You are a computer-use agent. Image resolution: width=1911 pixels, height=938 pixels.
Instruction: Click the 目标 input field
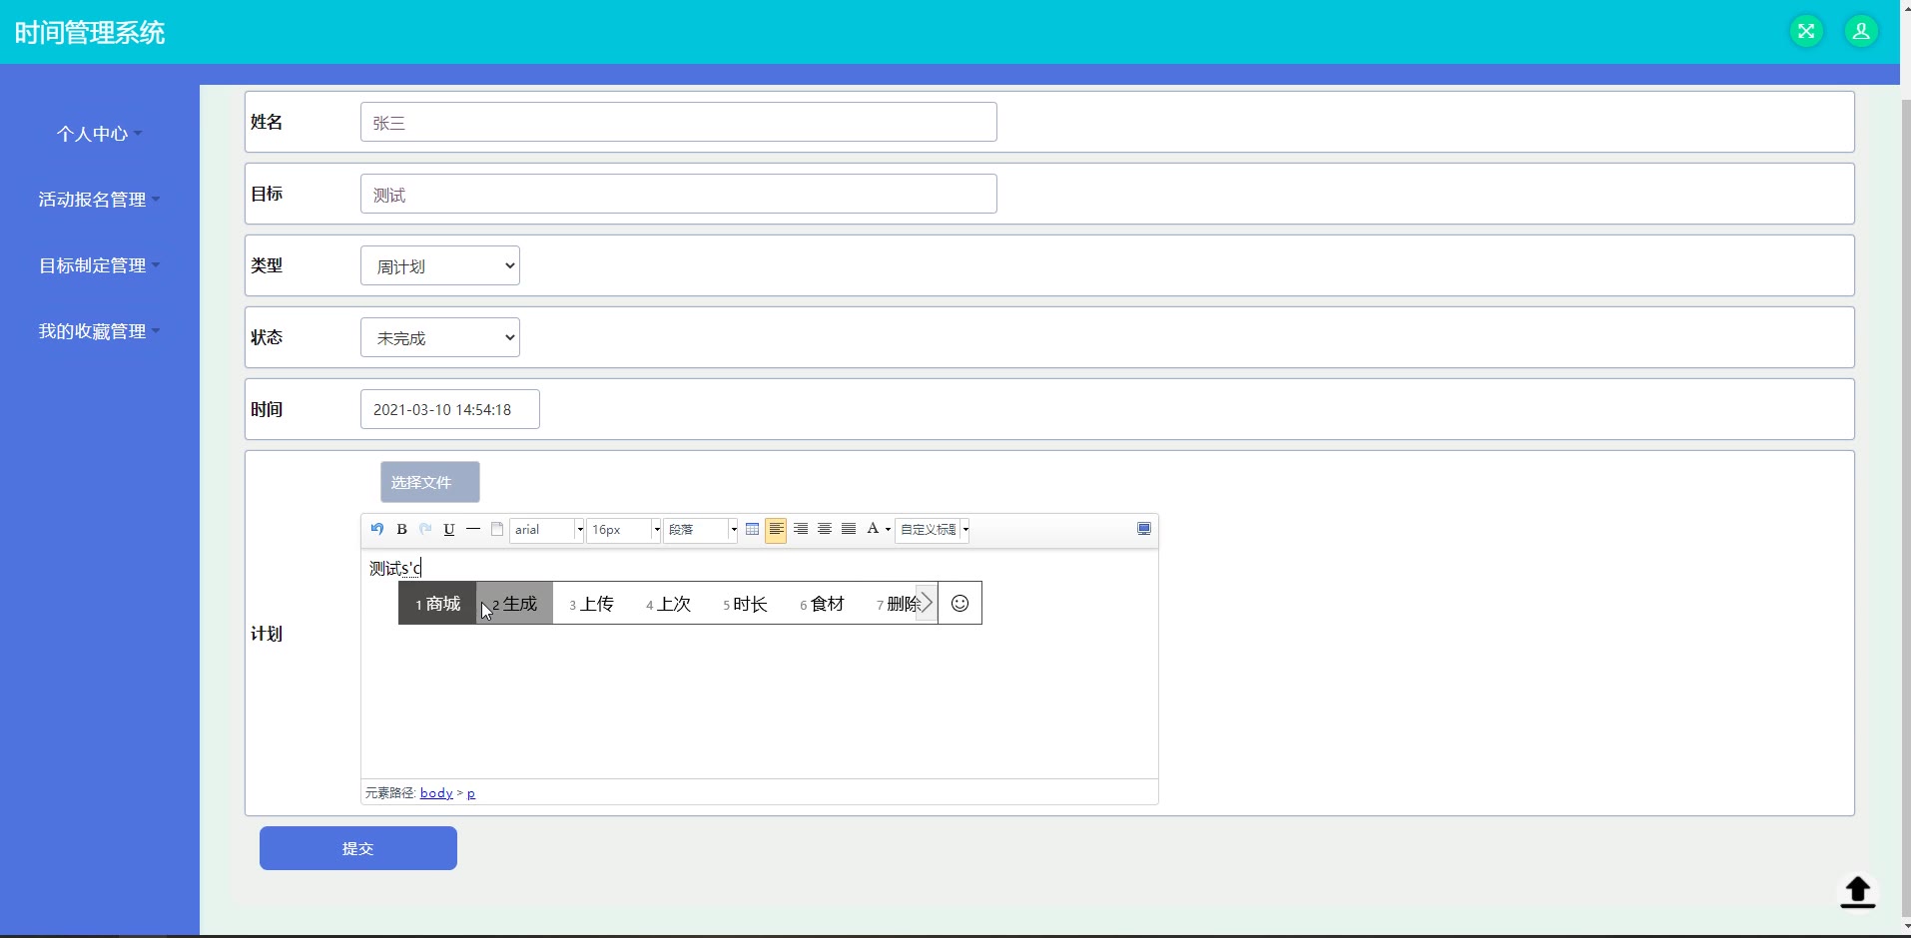(x=679, y=194)
